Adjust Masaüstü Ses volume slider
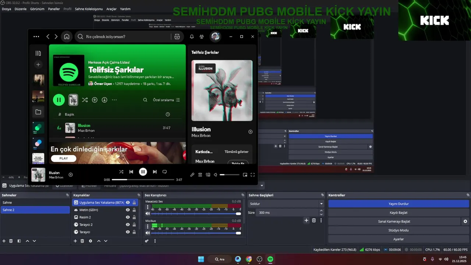 click(x=196, y=213)
